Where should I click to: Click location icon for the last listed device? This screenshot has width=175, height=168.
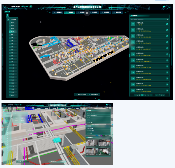[x=167, y=91]
